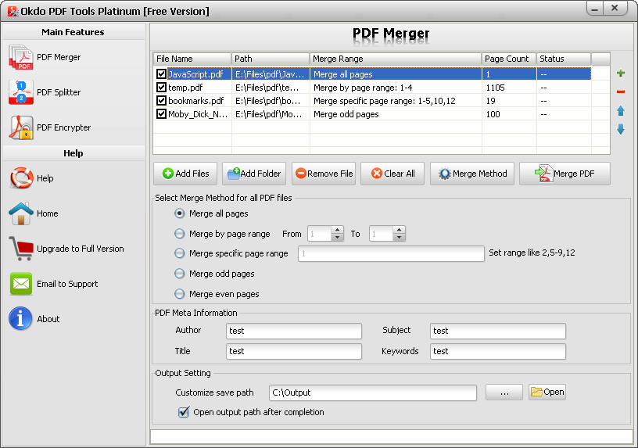This screenshot has width=638, height=448.
Task: Click the Status column header
Action: tap(564, 59)
